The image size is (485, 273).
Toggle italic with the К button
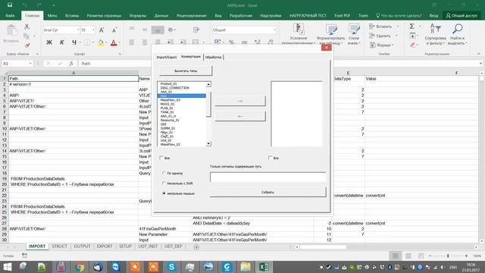pyautogui.click(x=62, y=42)
